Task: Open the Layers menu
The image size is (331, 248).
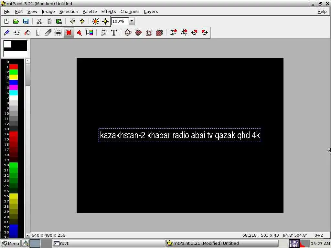Action: [151, 12]
